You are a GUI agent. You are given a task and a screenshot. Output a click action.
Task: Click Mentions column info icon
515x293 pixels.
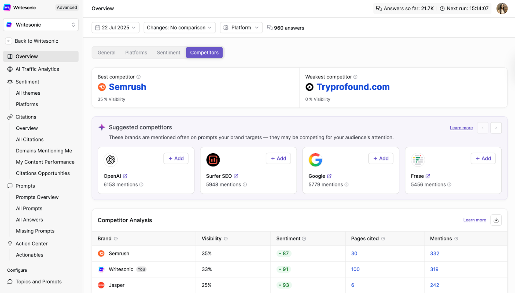[x=456, y=239]
